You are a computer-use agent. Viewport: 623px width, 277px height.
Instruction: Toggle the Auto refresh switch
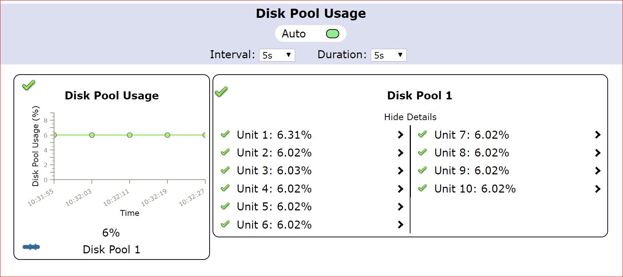click(332, 34)
